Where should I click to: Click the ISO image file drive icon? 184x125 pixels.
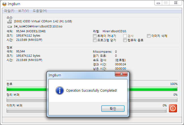click(x=10, y=27)
